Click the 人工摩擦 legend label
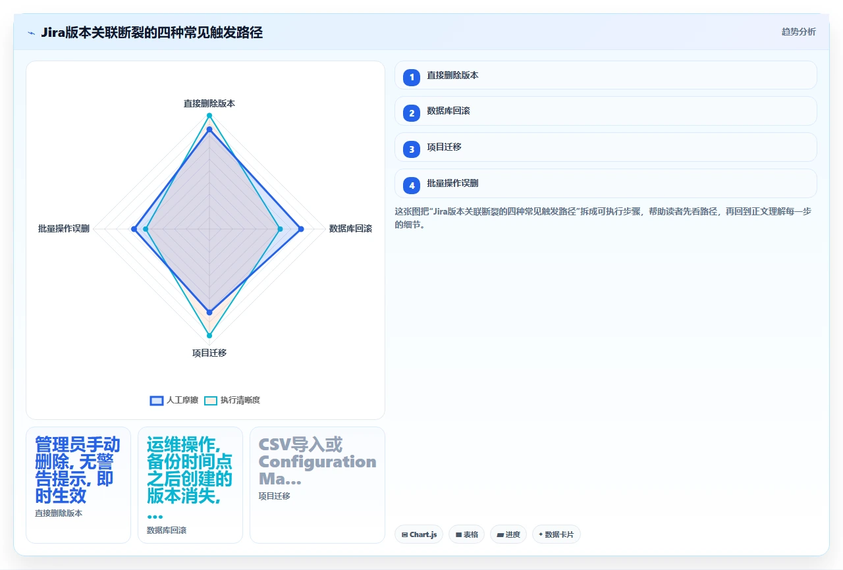The height and width of the screenshot is (570, 843). [x=182, y=400]
